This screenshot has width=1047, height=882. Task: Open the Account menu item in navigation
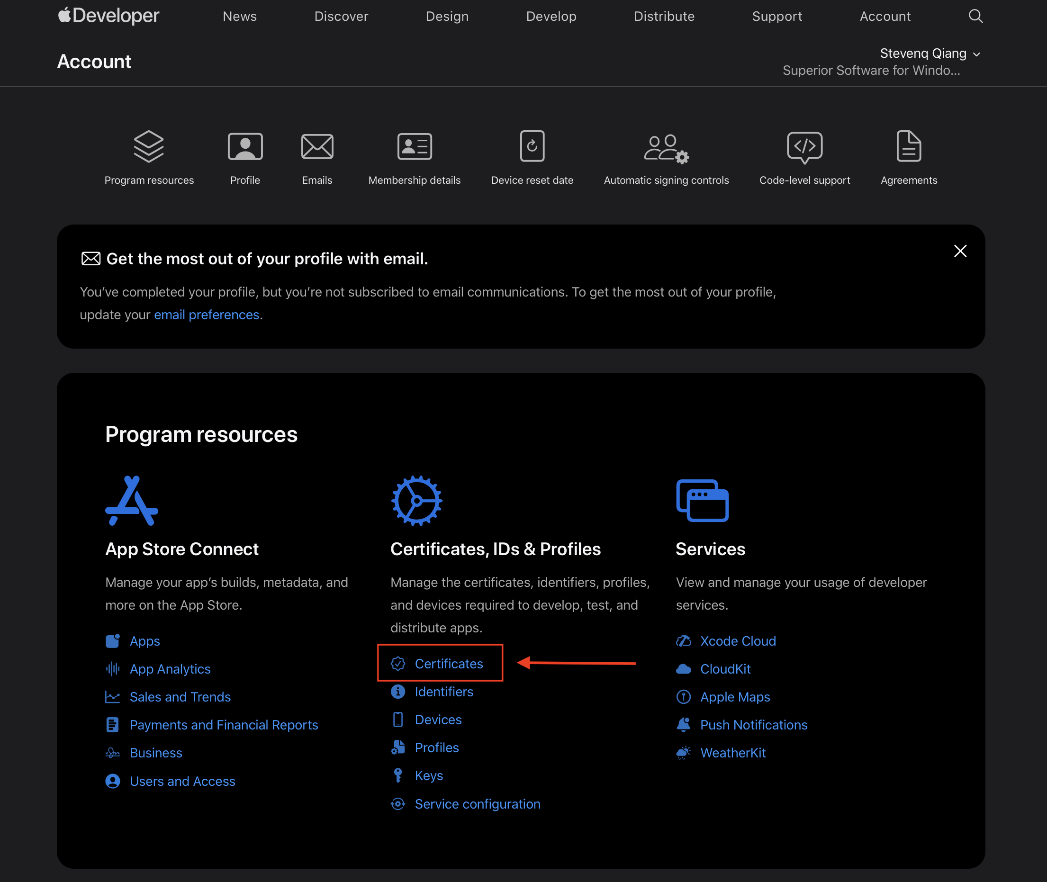(885, 17)
